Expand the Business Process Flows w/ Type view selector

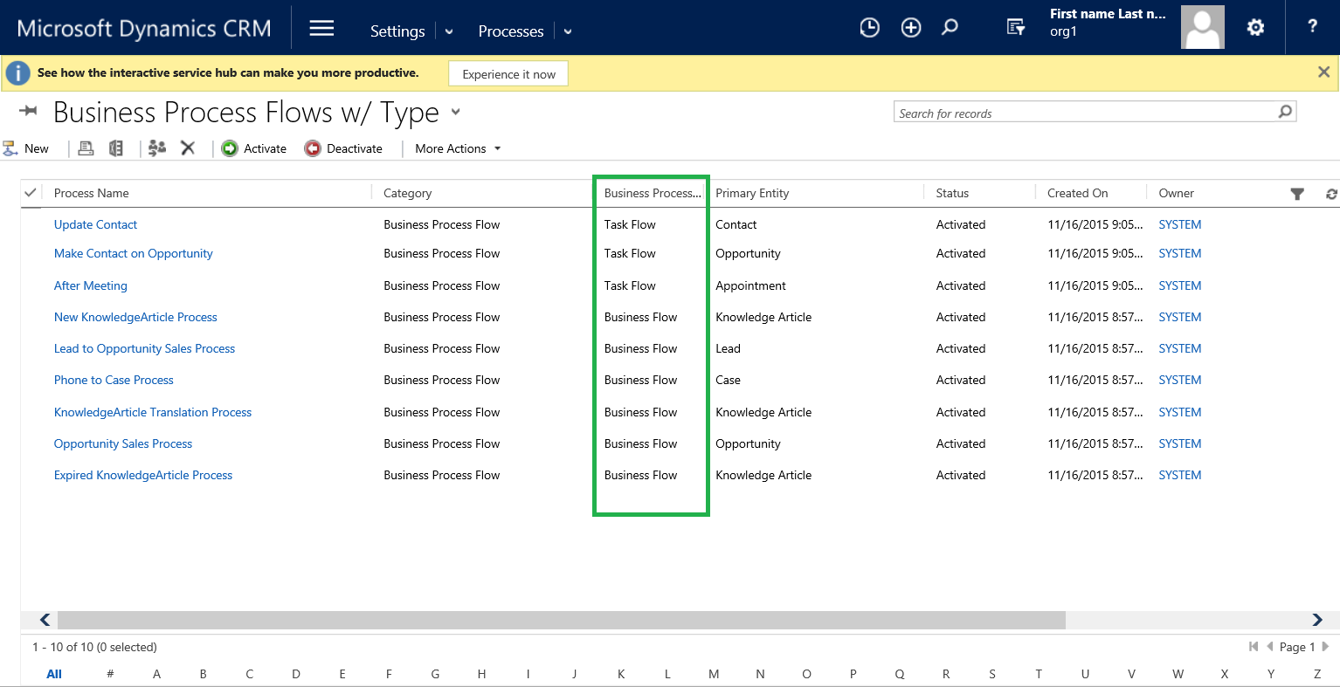pyautogui.click(x=455, y=113)
